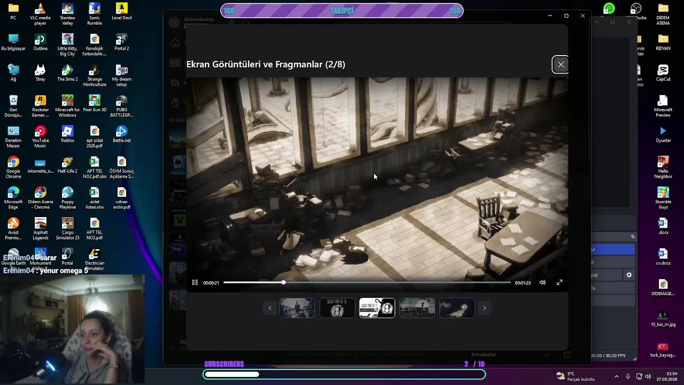
Task: Open Stray desktop shortcut
Action: pyautogui.click(x=40, y=73)
